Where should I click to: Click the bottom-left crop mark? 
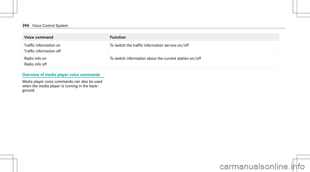click(x=13, y=159)
